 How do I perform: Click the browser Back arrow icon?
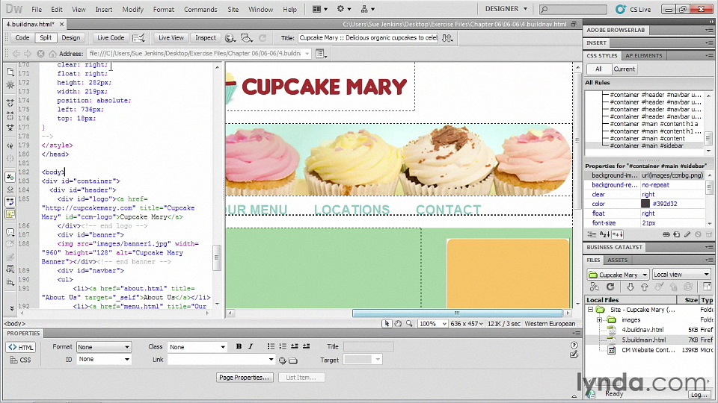coord(16,54)
